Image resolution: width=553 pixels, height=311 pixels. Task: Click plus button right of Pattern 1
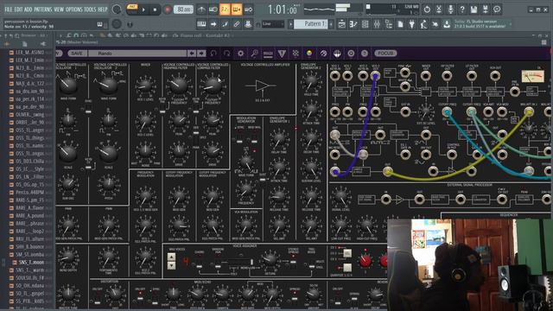331,24
